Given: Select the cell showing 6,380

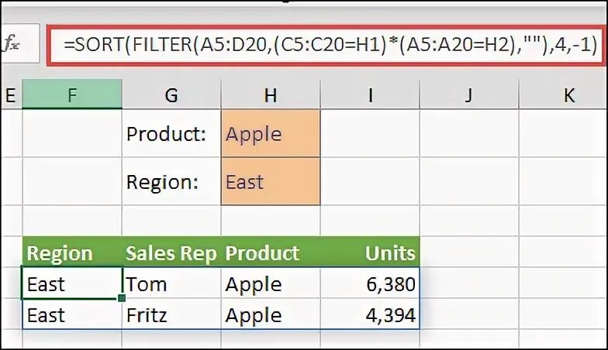Looking at the screenshot, I should click(370, 283).
